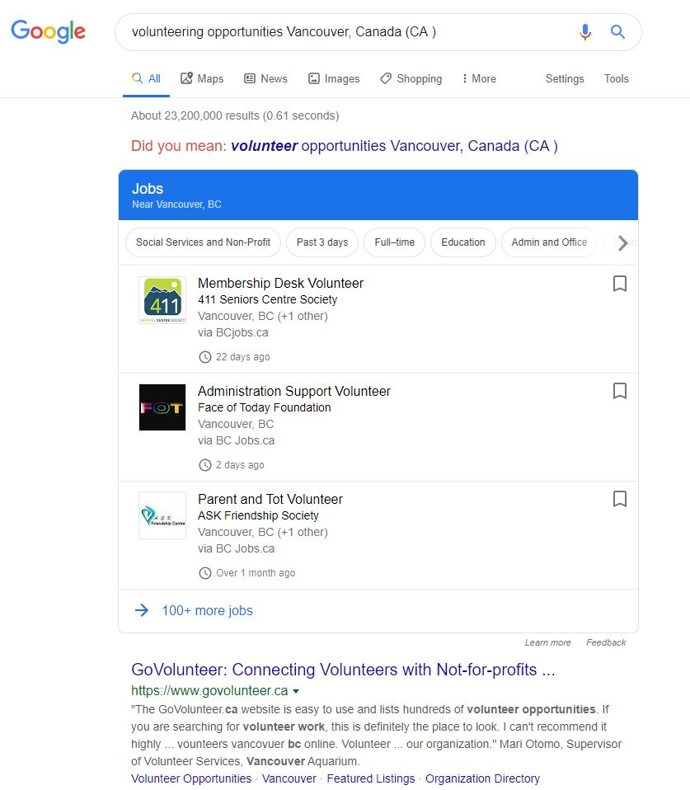Open search Tools
The height and width of the screenshot is (790, 690).
point(617,78)
